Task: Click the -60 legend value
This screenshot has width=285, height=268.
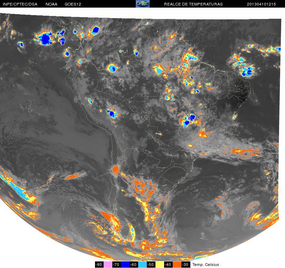Action: [134, 265]
